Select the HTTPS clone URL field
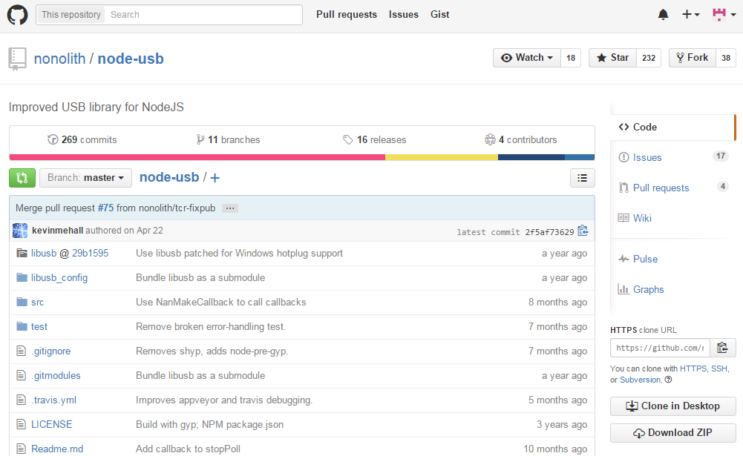 660,348
